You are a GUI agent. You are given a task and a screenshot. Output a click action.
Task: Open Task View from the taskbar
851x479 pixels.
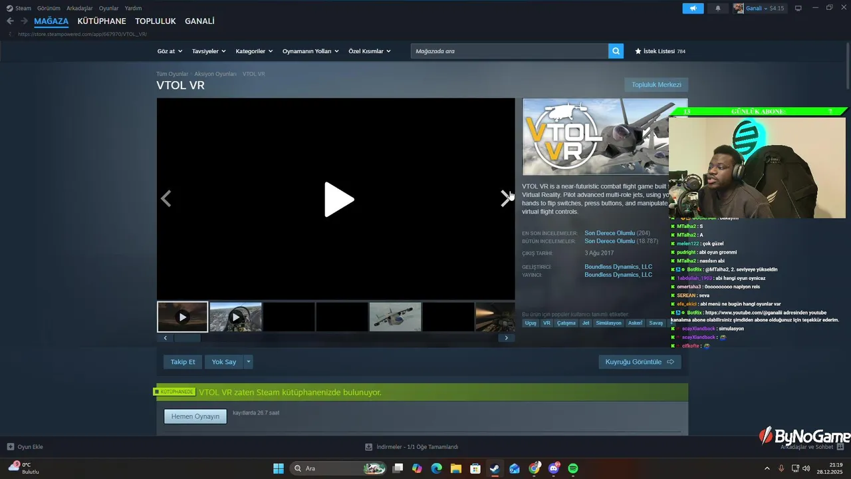click(x=398, y=468)
